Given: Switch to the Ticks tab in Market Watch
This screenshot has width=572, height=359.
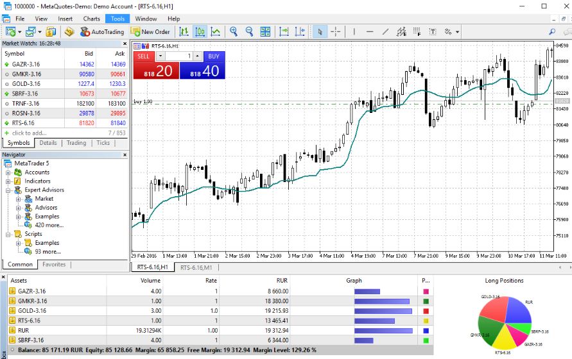Looking at the screenshot, I should coord(103,143).
